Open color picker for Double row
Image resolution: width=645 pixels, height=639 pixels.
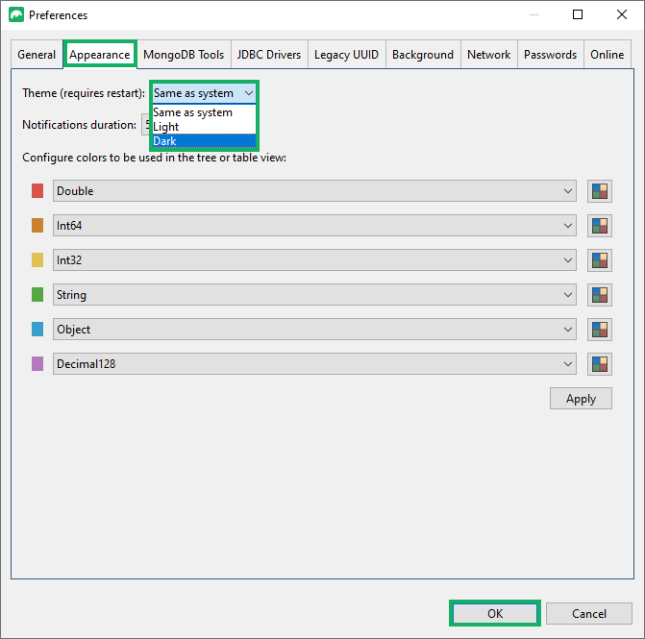click(600, 191)
